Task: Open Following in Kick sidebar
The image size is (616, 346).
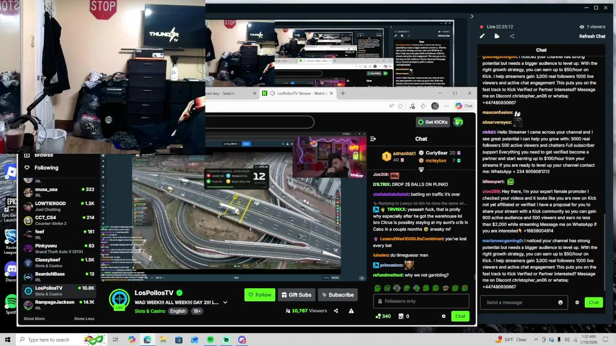Action: tap(46, 168)
